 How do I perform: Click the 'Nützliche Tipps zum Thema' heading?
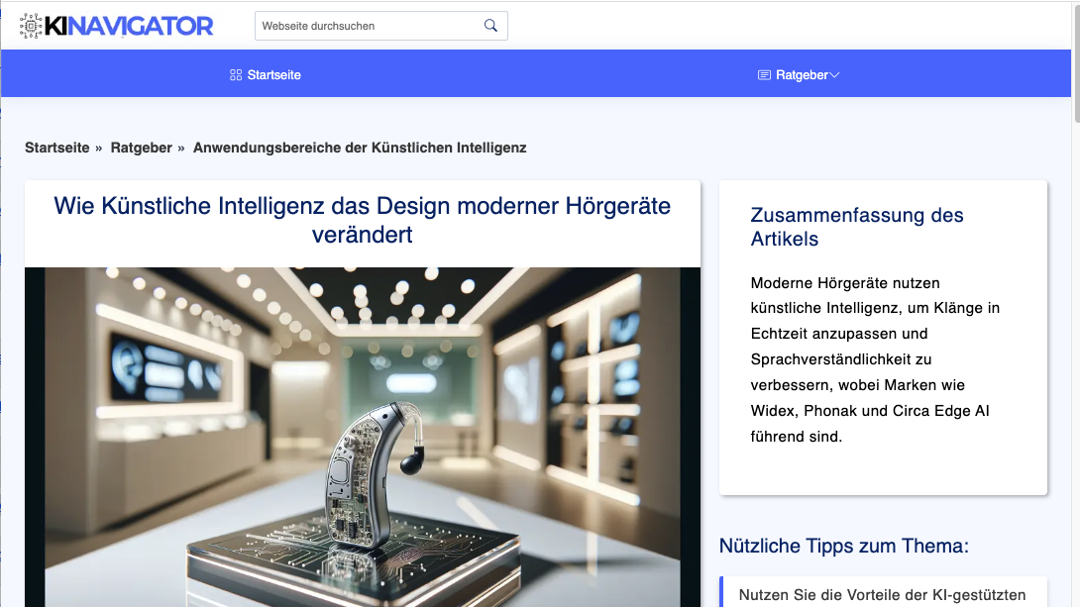(x=843, y=546)
